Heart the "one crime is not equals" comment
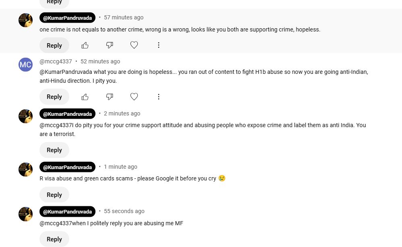This screenshot has height=247, width=402. [x=134, y=45]
